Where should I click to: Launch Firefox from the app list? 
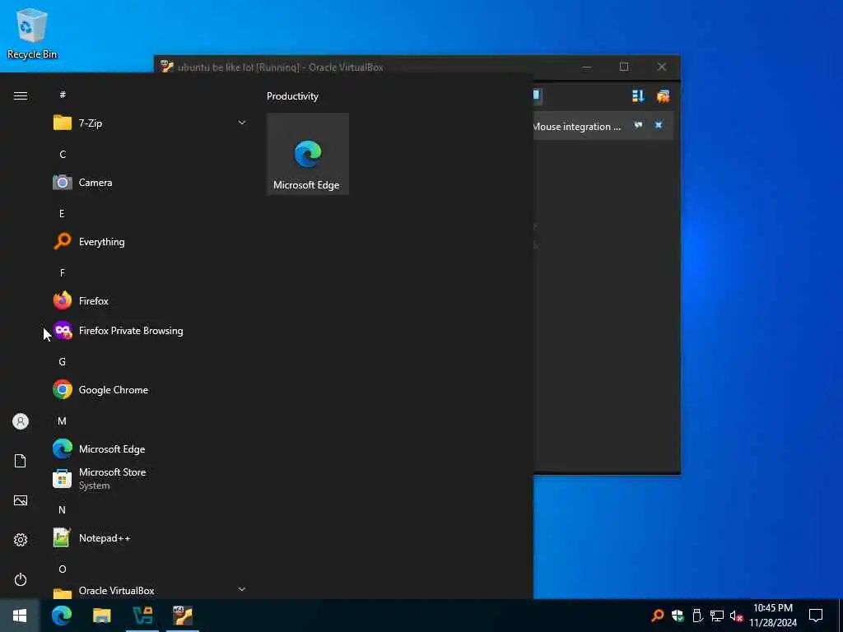coord(150,301)
